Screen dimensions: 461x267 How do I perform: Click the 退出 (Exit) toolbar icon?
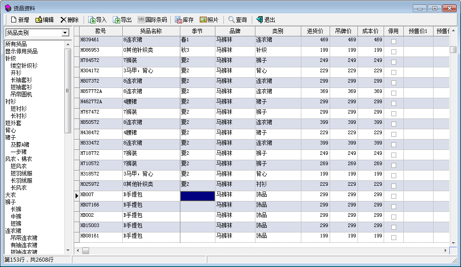pos(260,20)
